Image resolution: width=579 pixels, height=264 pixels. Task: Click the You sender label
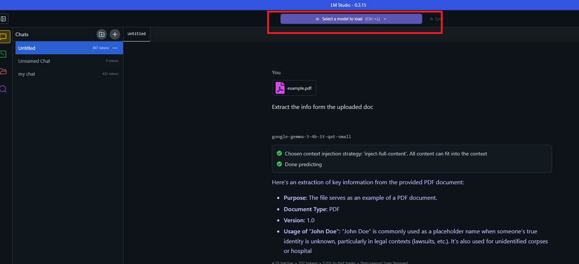click(x=276, y=72)
